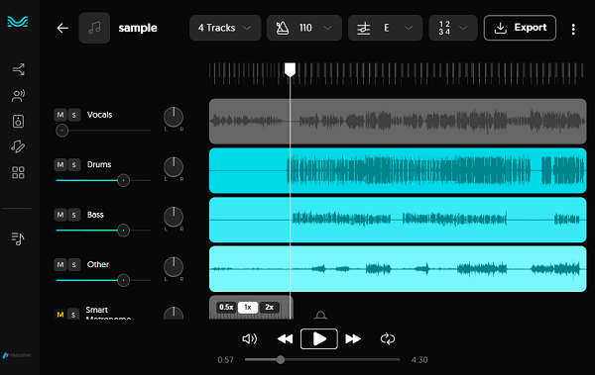Open the 110 BPM tempo dropdown
This screenshot has width=595, height=375.
tap(304, 28)
